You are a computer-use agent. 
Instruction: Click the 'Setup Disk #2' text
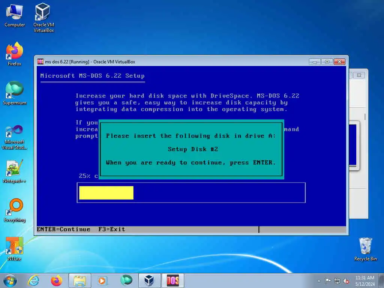pos(193,149)
